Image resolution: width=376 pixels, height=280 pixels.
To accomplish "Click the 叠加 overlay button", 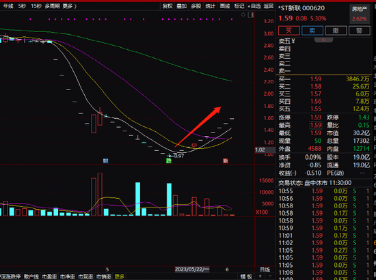I will (182, 6).
